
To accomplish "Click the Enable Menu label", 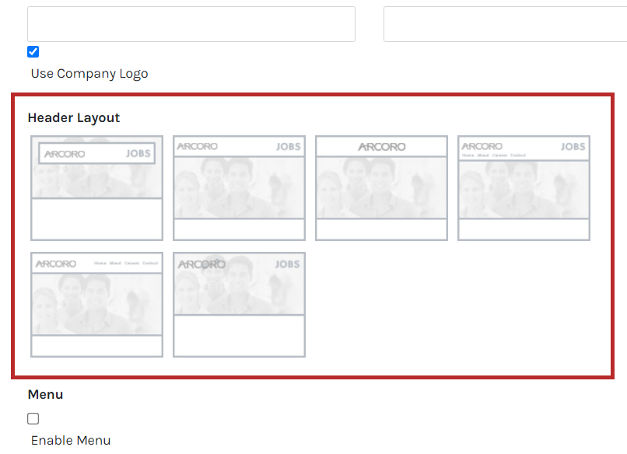I will pos(71,441).
